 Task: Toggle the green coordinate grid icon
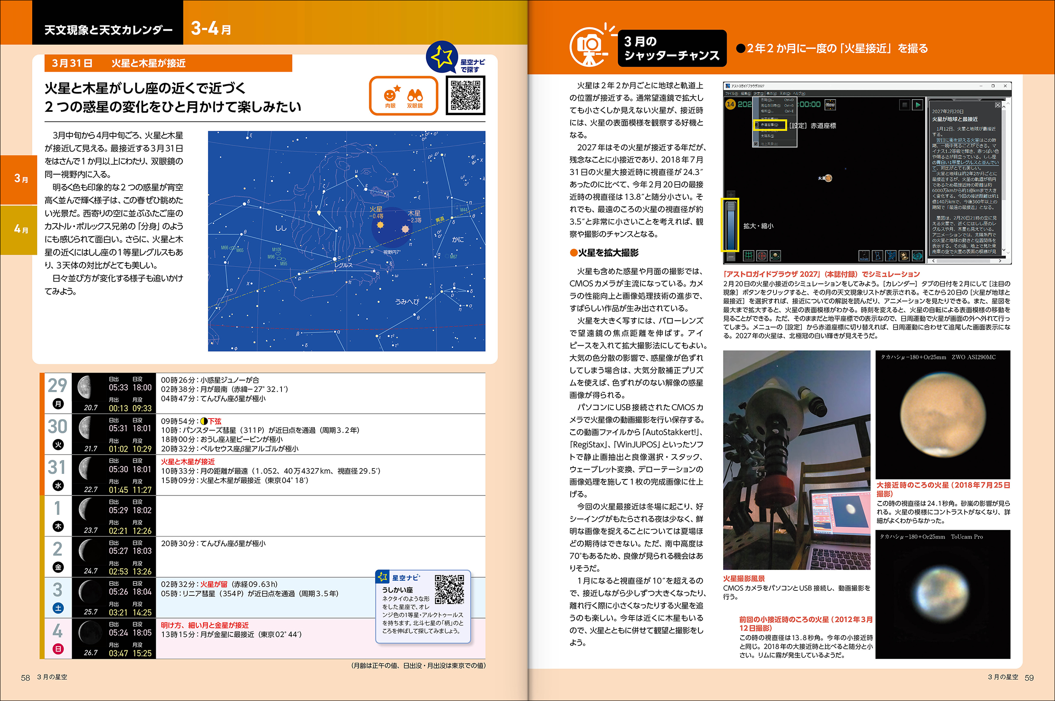click(749, 256)
